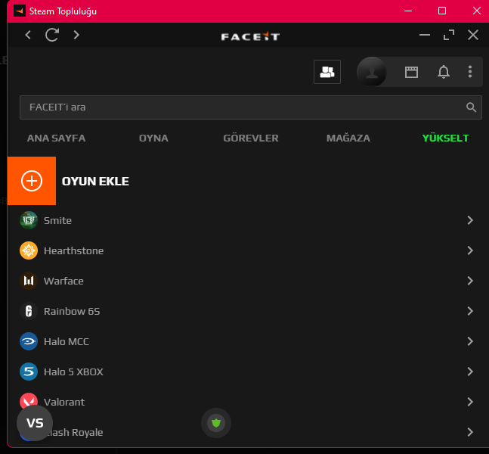Select the Hearthstone game name
The width and height of the screenshot is (489, 454).
pos(73,250)
